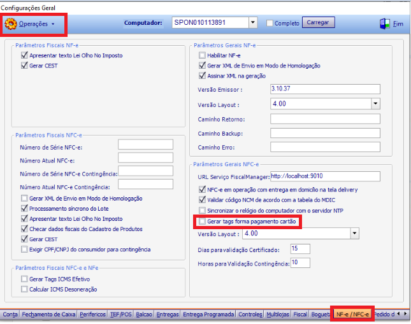Switch to the Entrega Programada tab
411x324 pixels.
(208, 314)
